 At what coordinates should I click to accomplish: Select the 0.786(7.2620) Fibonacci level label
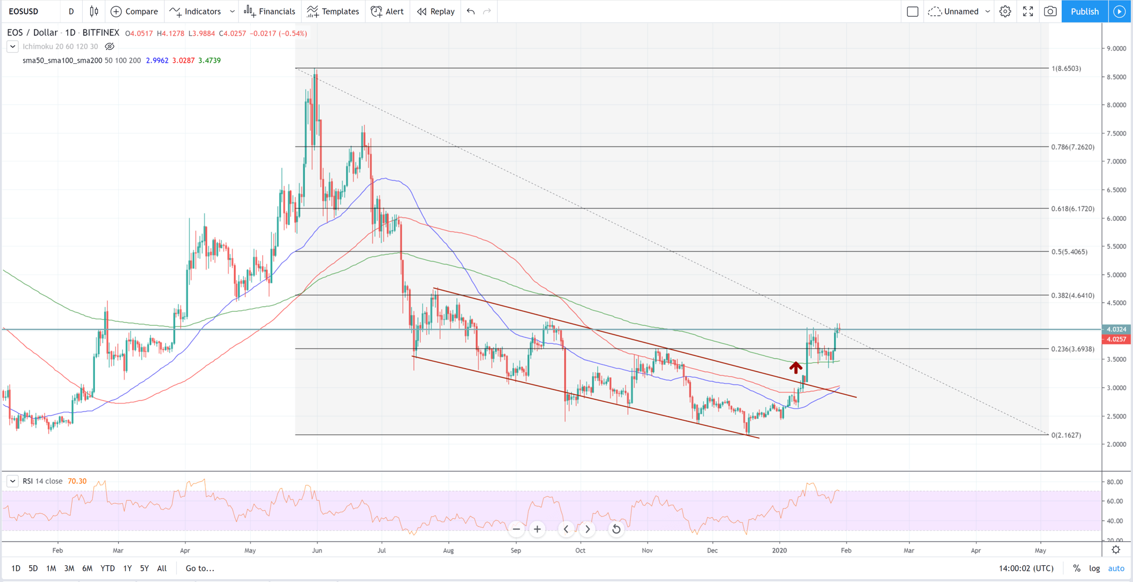click(x=1073, y=147)
